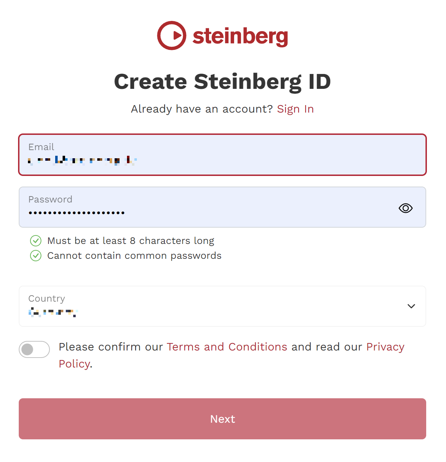The width and height of the screenshot is (446, 462).
Task: Click the steinberg wordmark text logo
Action: click(240, 36)
